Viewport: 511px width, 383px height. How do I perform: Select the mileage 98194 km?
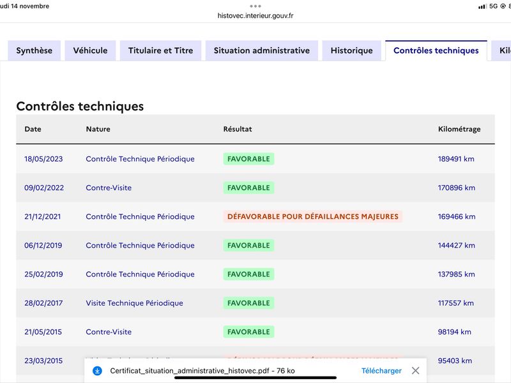click(454, 332)
